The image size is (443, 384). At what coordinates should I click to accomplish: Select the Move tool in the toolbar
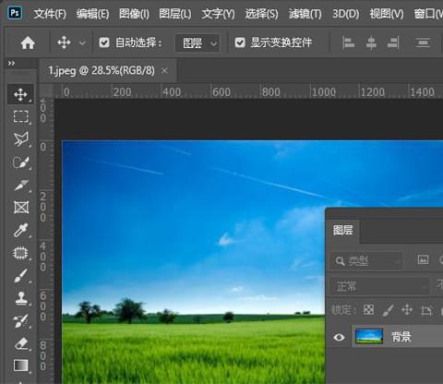(20, 94)
